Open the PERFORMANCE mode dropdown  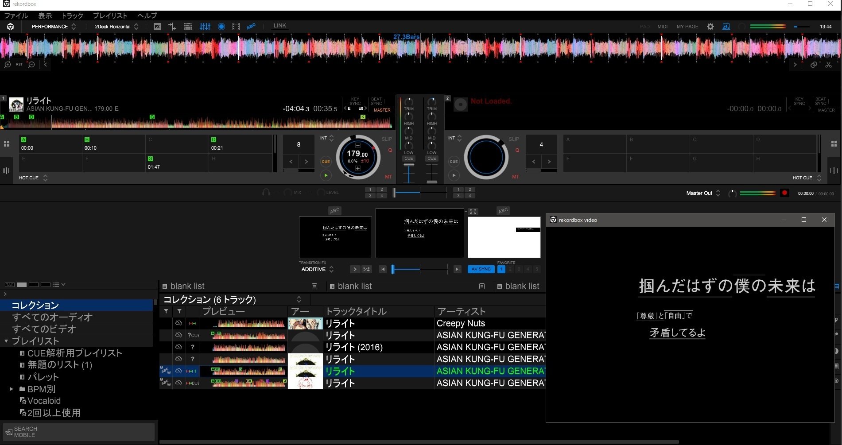coord(54,27)
